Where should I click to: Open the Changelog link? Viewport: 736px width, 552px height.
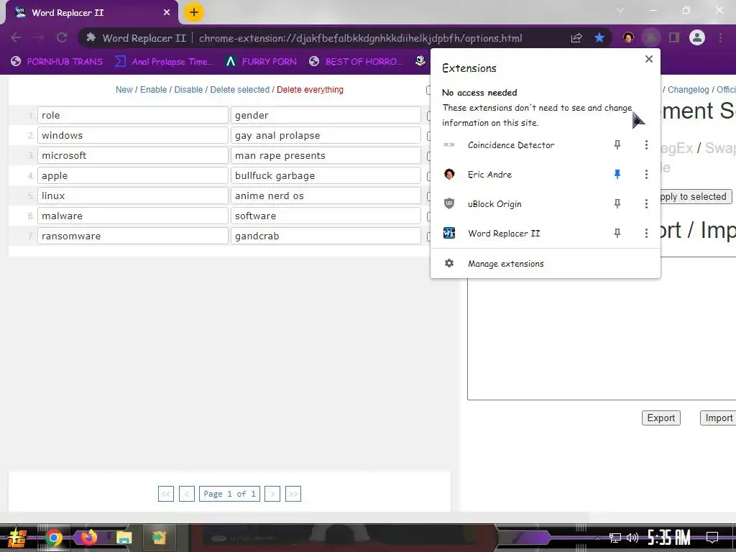point(688,90)
